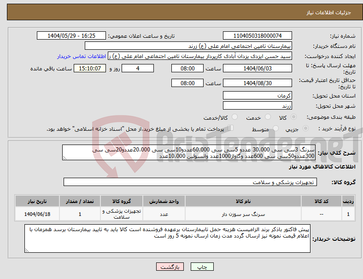Click the resize handle of the buyer notes box

tap(27, 250)
